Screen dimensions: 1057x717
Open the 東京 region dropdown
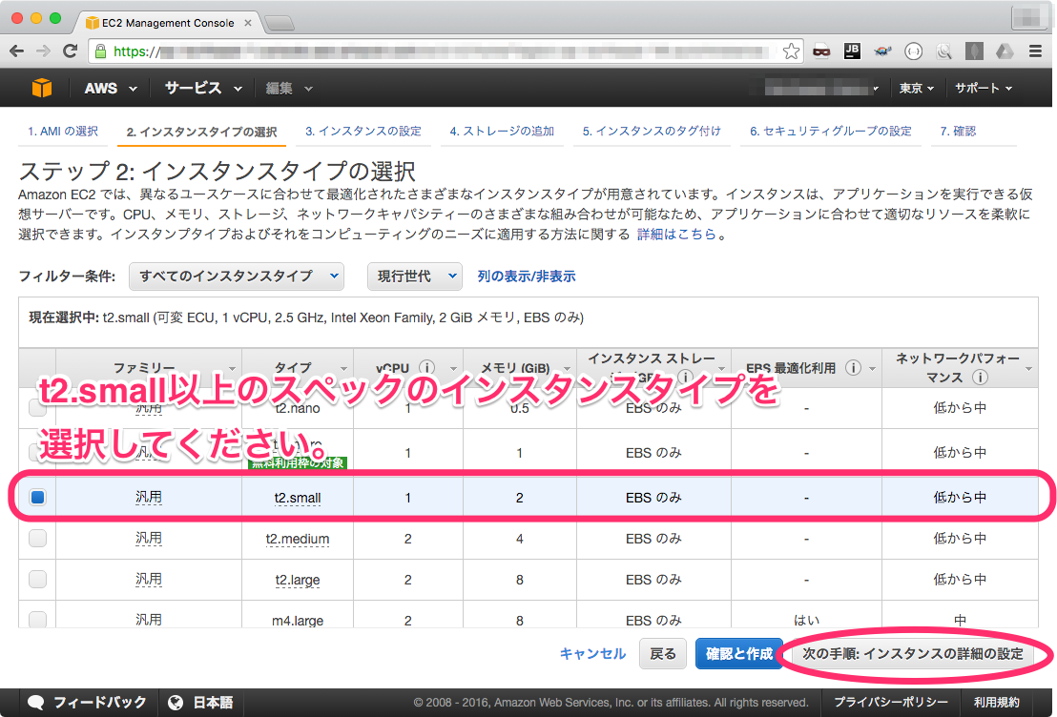click(x=916, y=89)
